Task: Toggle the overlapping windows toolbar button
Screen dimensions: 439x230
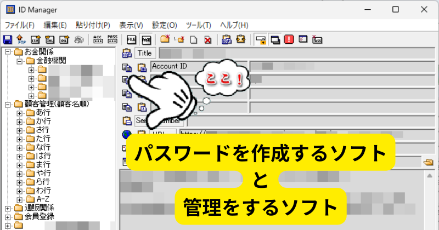Action: click(275, 39)
